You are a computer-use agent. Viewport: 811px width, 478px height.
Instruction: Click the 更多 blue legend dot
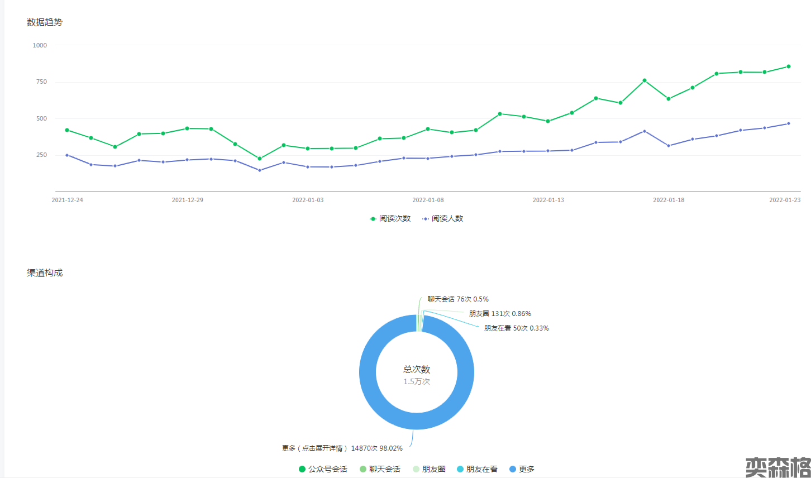coord(513,469)
